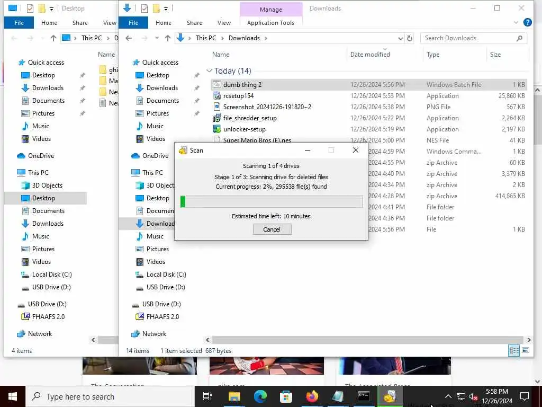The height and width of the screenshot is (407, 542).
Task: Open Application Tools ribbon tab
Action: [270, 22]
